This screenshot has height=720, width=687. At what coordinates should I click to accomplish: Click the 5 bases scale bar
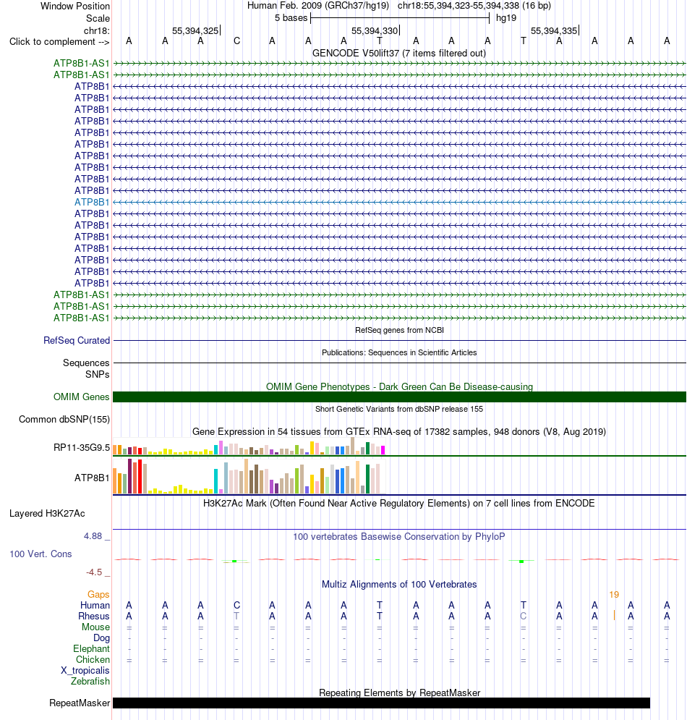[400, 18]
